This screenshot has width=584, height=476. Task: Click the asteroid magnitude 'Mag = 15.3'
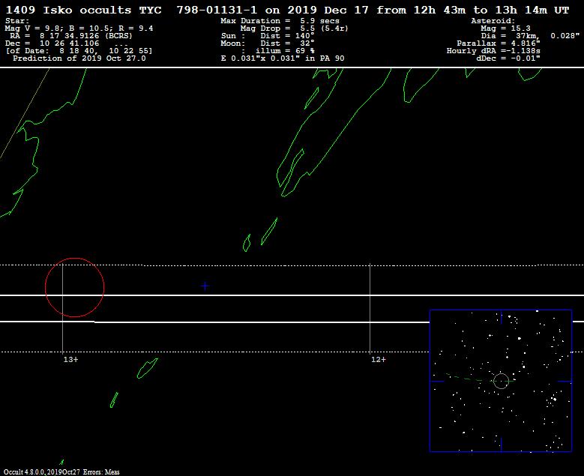click(505, 28)
